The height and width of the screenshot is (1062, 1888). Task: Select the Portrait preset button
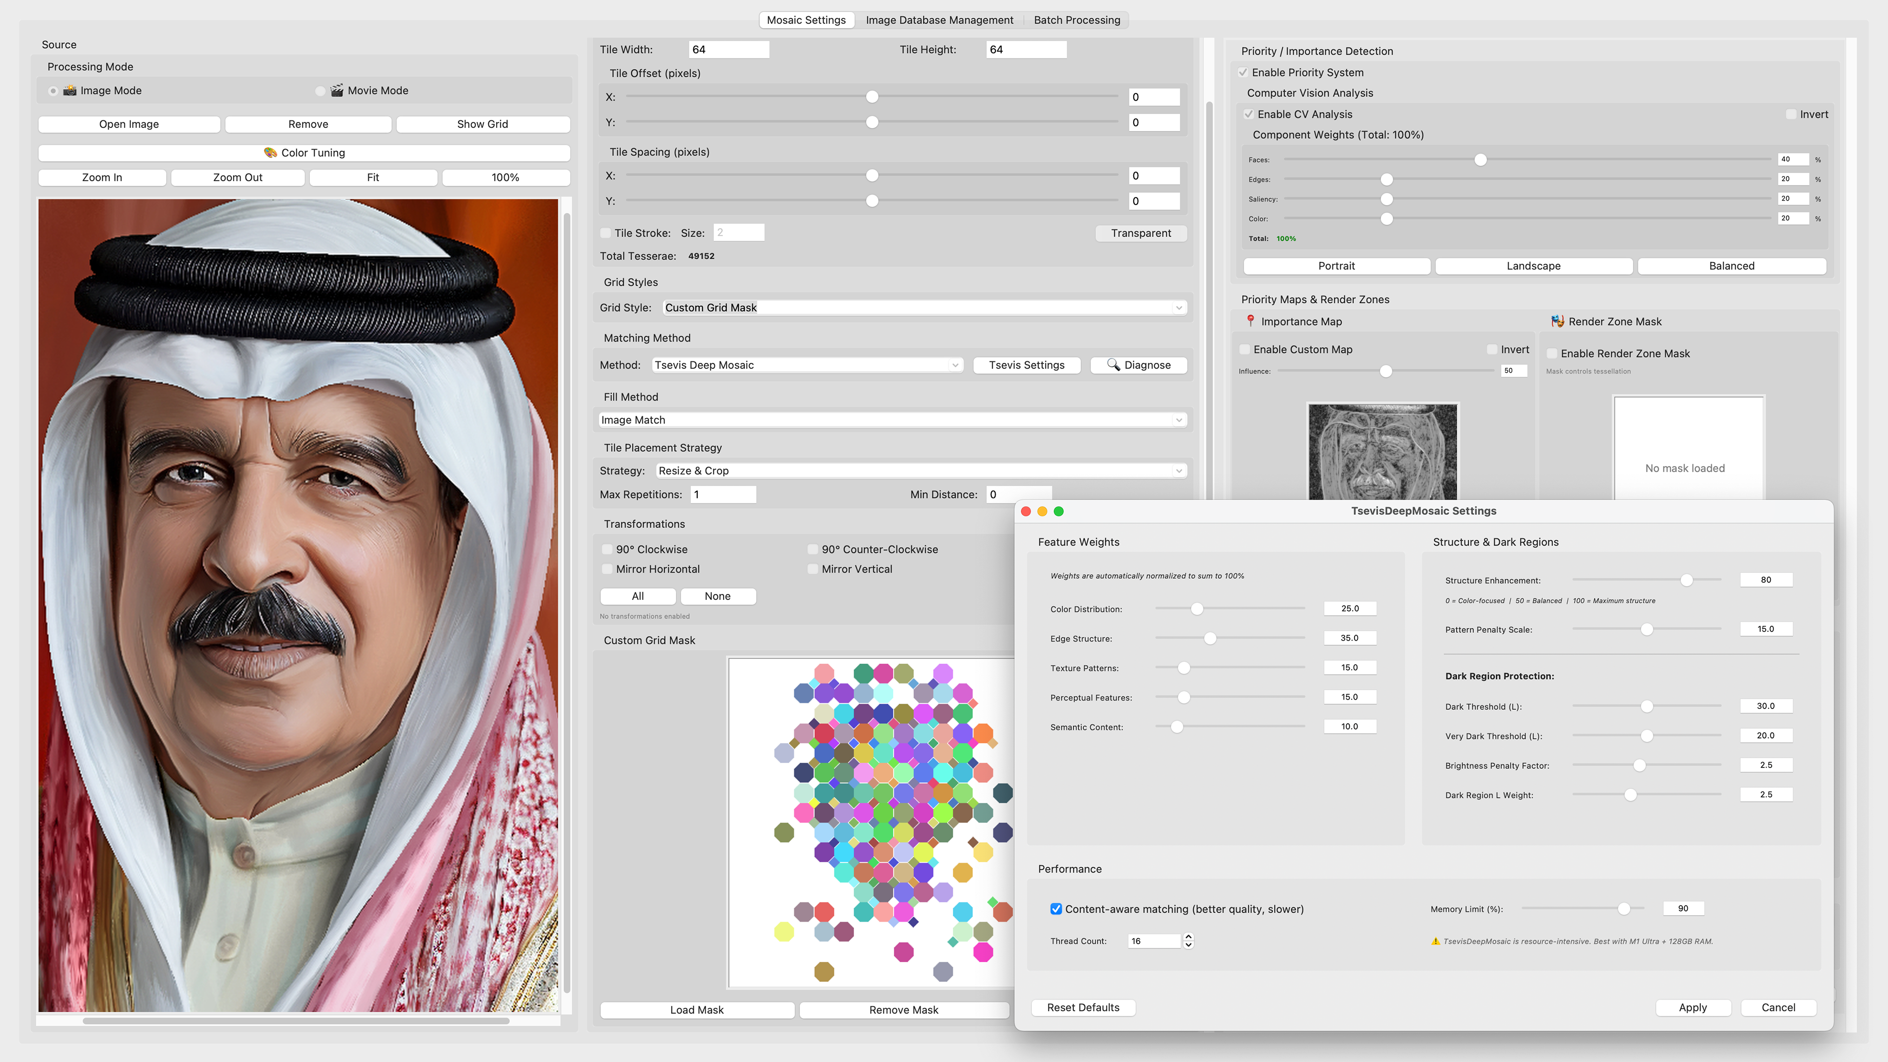1336,265
